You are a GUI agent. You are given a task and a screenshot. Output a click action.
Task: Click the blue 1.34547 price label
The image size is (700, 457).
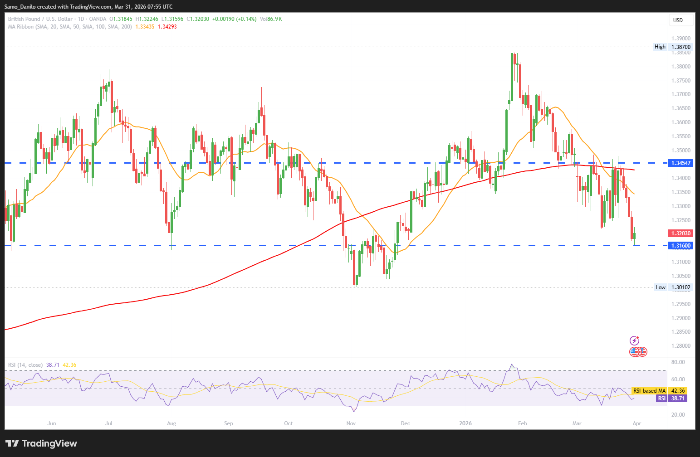point(680,163)
